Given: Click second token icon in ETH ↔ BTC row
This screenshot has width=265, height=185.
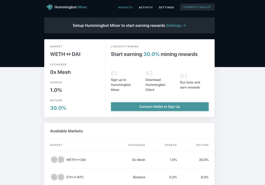Looking at the screenshot, I should tap(61, 177).
